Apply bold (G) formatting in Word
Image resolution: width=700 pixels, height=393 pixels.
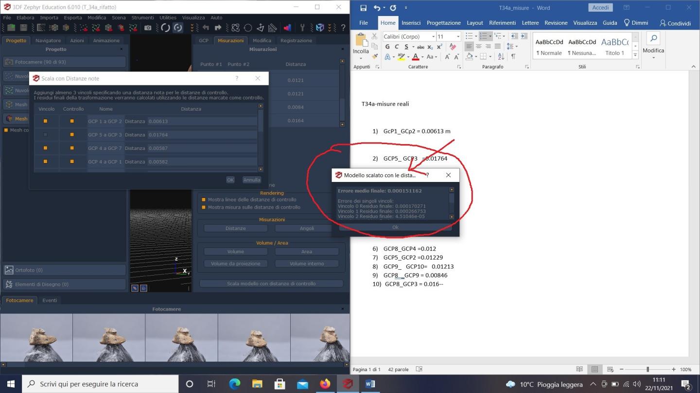387,47
